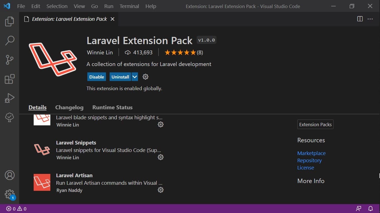Open the Help menu
The width and height of the screenshot is (380, 213).
[x=151, y=6]
